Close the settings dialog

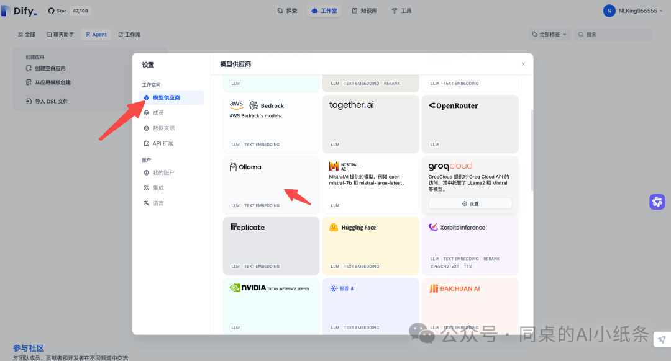click(x=523, y=64)
